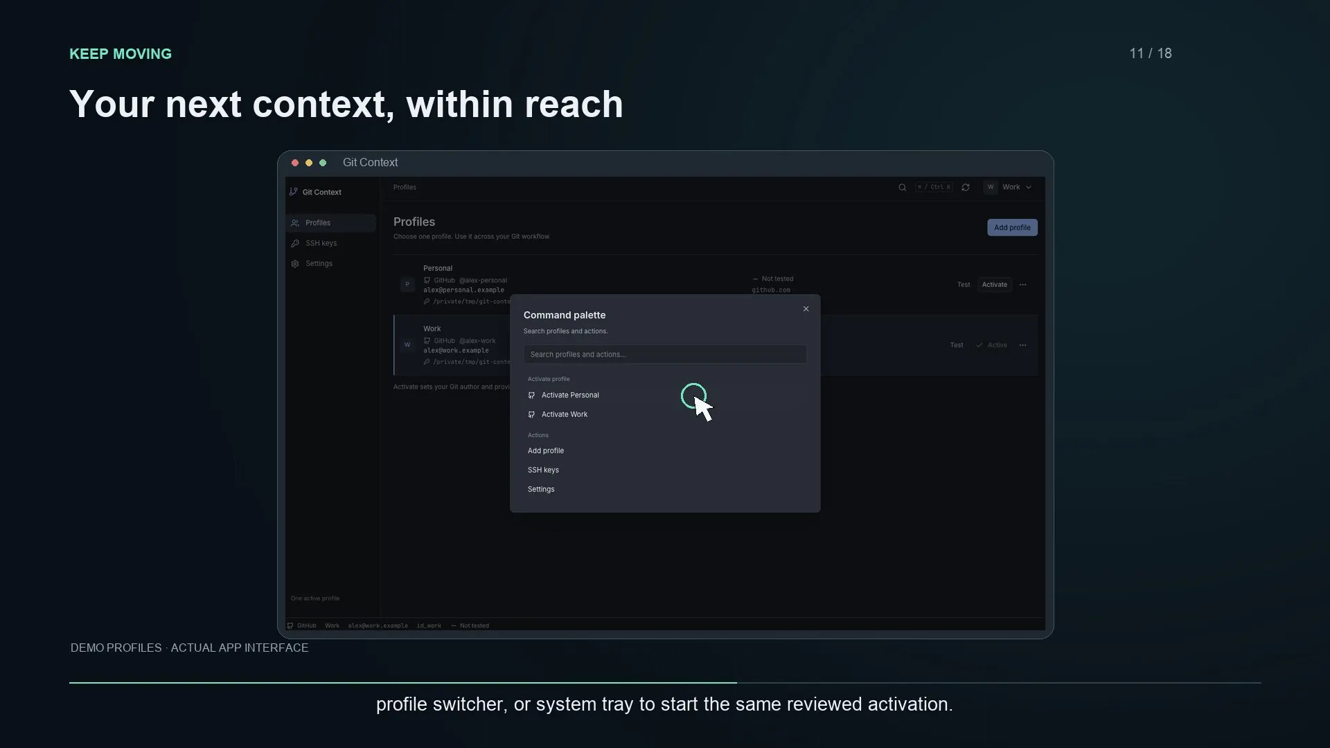Image resolution: width=1330 pixels, height=748 pixels.
Task: Close the Command palette dialog
Action: pos(806,309)
